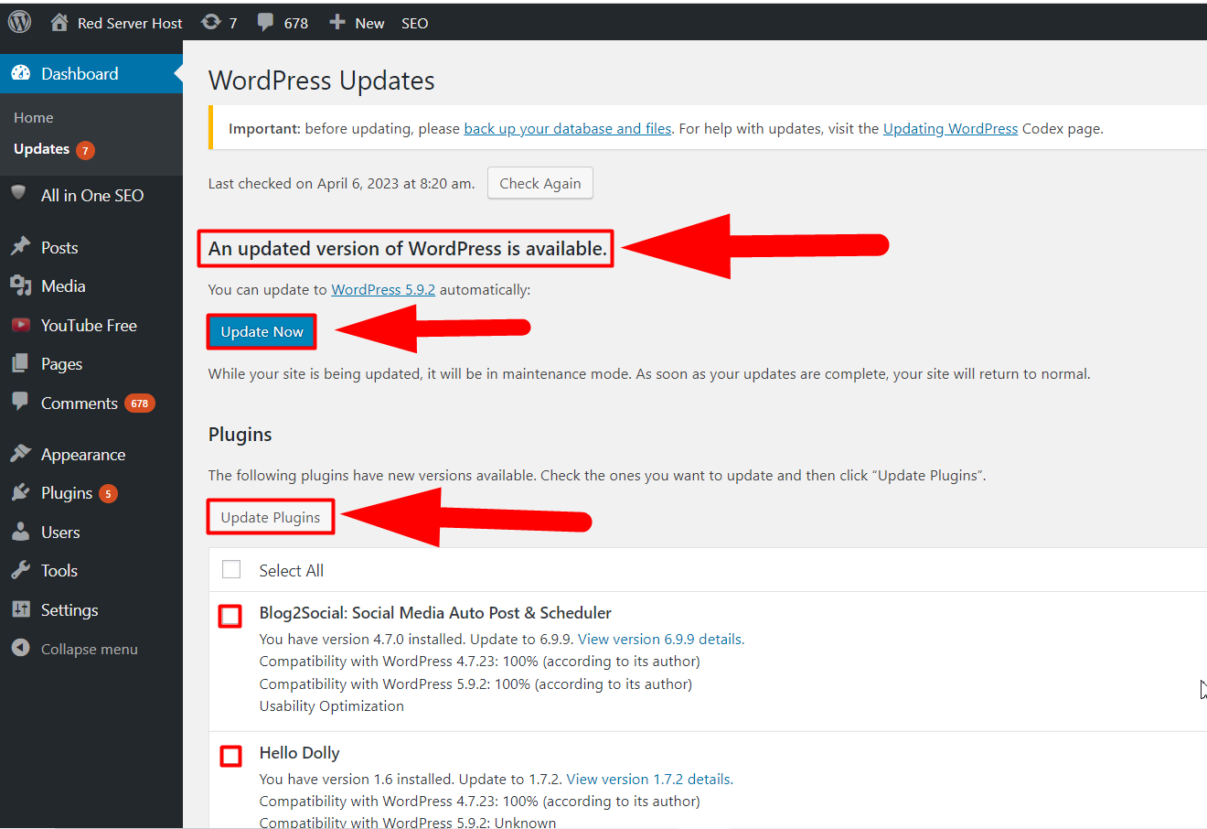Tick the Blog2Social plugin checkbox

[230, 616]
